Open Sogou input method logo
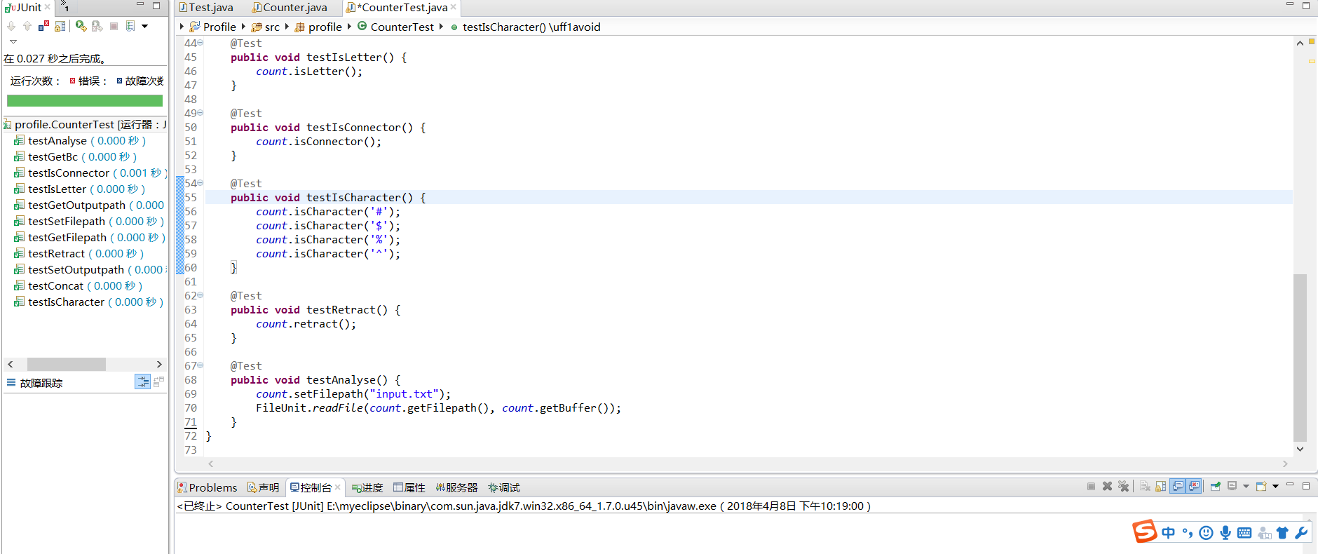The width and height of the screenshot is (1318, 554). 1145,532
